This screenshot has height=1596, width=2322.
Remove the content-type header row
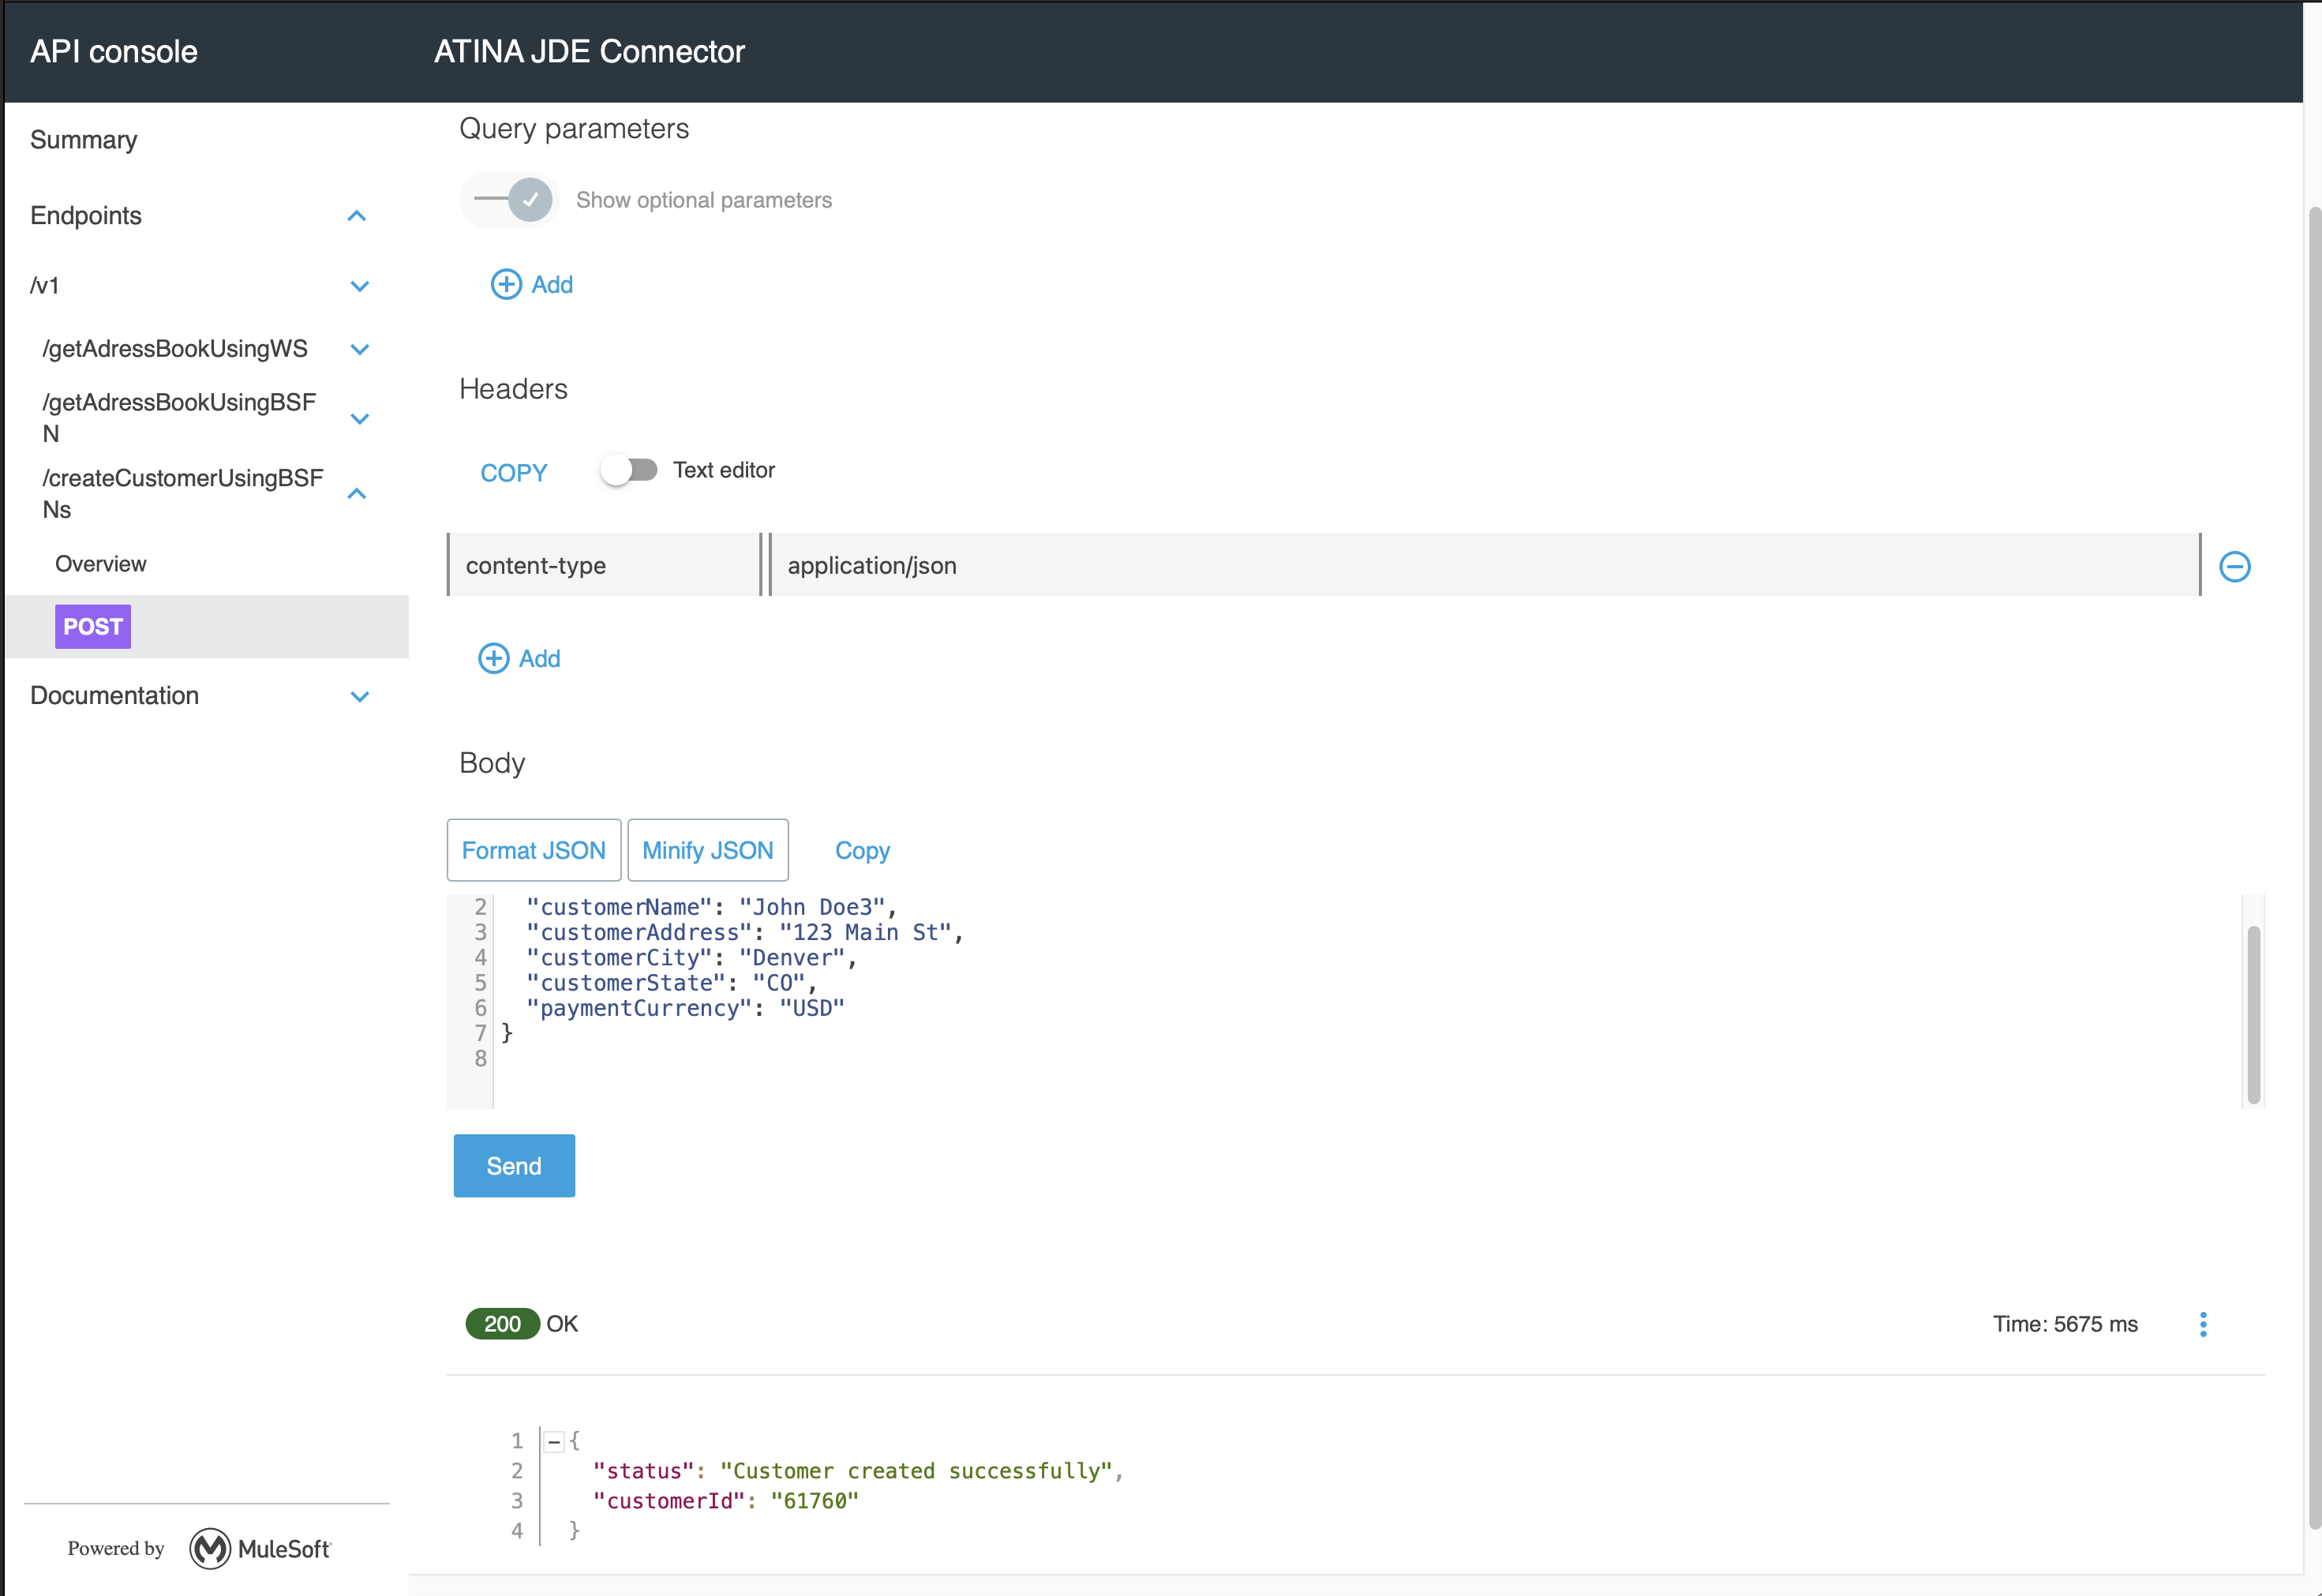click(x=2234, y=566)
